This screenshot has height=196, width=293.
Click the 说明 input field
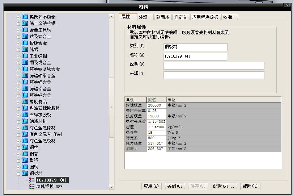coord(214,66)
